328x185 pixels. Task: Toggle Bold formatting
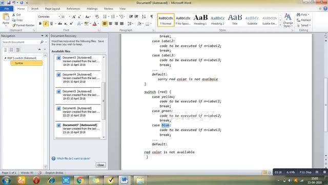point(40,24)
